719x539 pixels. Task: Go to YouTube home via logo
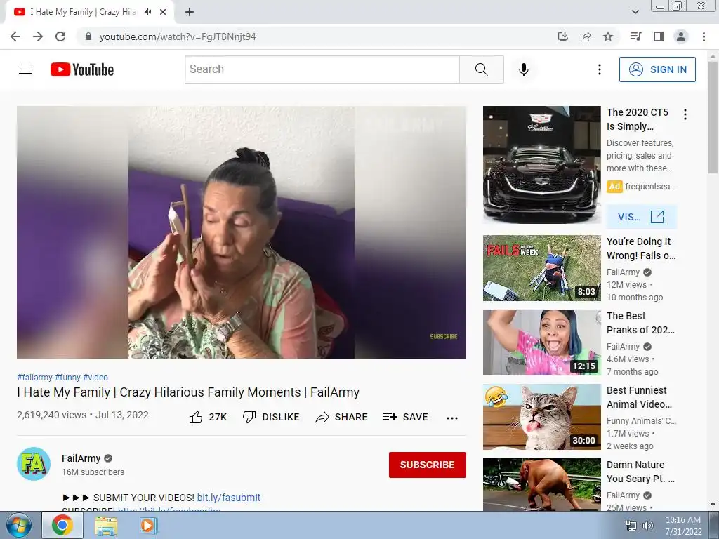coord(82,69)
